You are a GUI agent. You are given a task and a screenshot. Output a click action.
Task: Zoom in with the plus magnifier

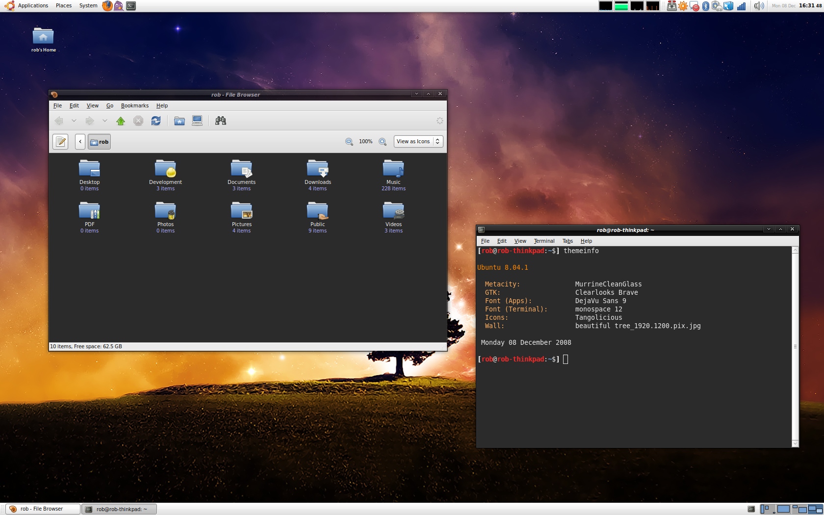tap(383, 142)
